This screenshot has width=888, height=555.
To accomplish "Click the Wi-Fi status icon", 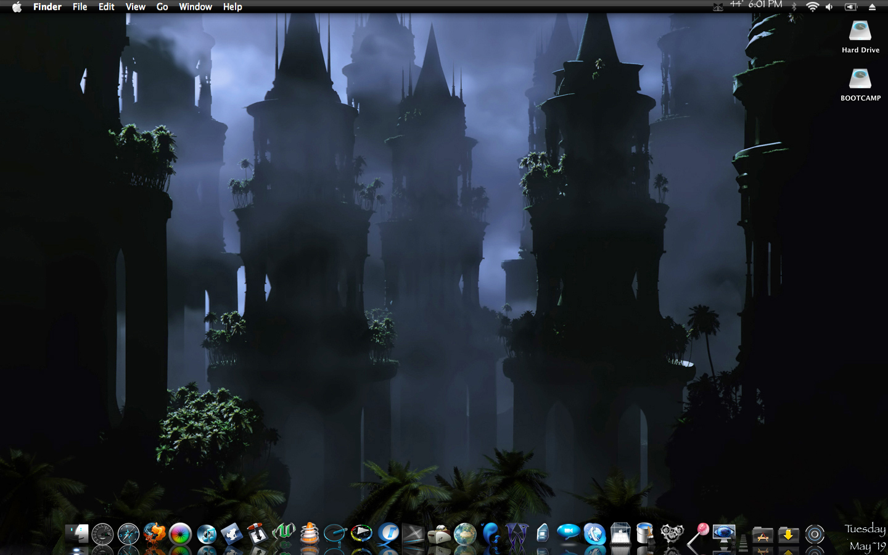I will pyautogui.click(x=813, y=7).
